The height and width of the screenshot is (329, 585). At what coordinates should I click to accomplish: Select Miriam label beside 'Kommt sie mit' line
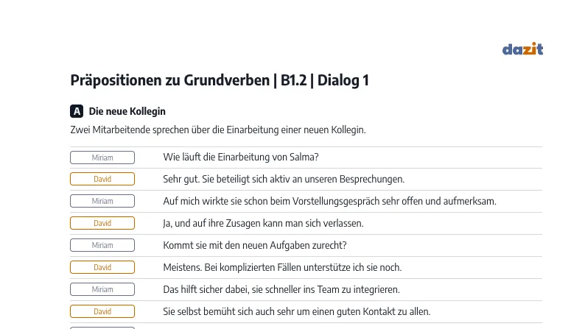(x=102, y=245)
